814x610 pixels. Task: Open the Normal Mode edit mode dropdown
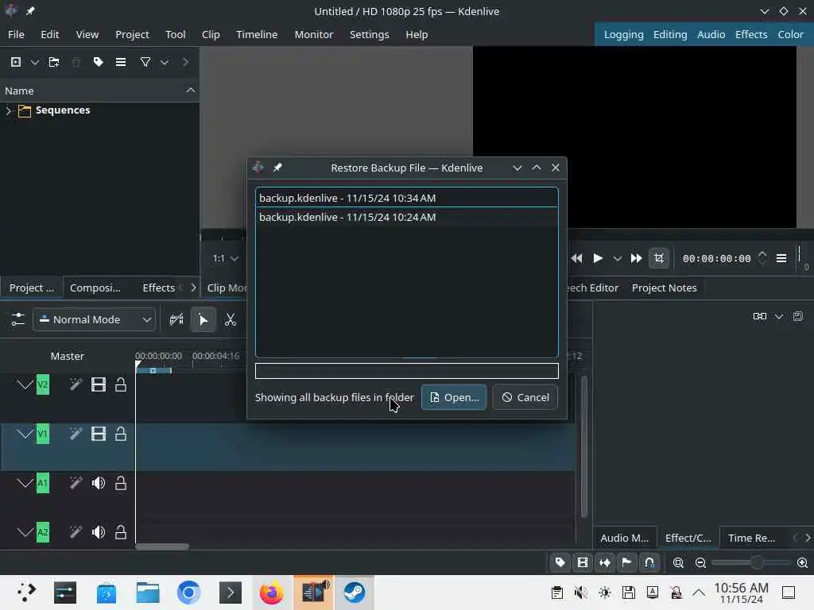[95, 319]
